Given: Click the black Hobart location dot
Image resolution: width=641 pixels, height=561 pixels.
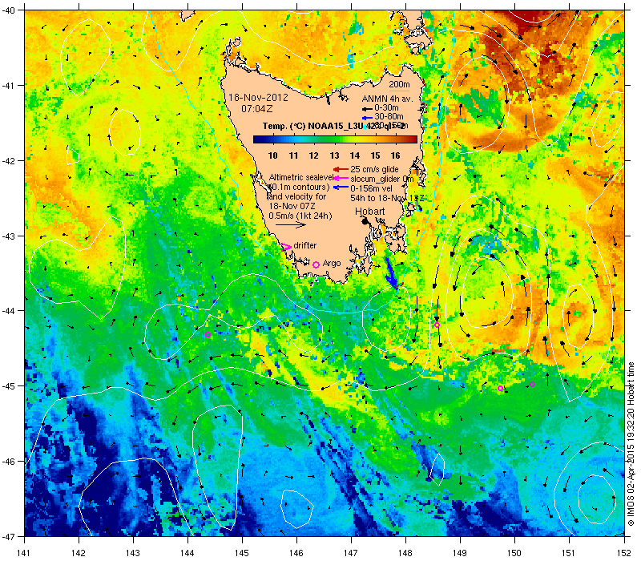Looking at the screenshot, I should 365,220.
